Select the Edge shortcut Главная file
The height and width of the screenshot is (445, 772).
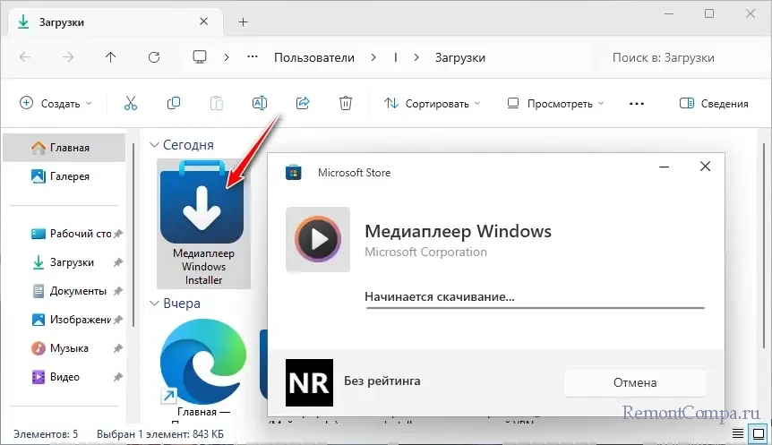click(x=203, y=369)
